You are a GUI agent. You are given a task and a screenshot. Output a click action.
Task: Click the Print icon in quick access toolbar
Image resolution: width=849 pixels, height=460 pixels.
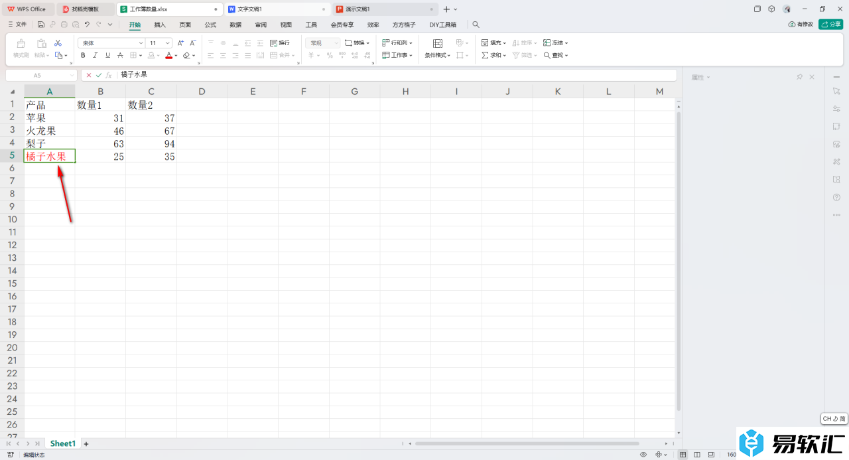pos(64,25)
